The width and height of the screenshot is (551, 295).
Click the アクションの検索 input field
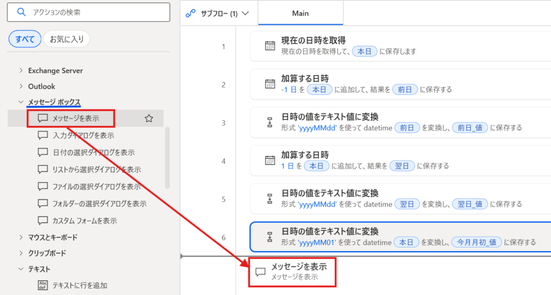(x=89, y=12)
